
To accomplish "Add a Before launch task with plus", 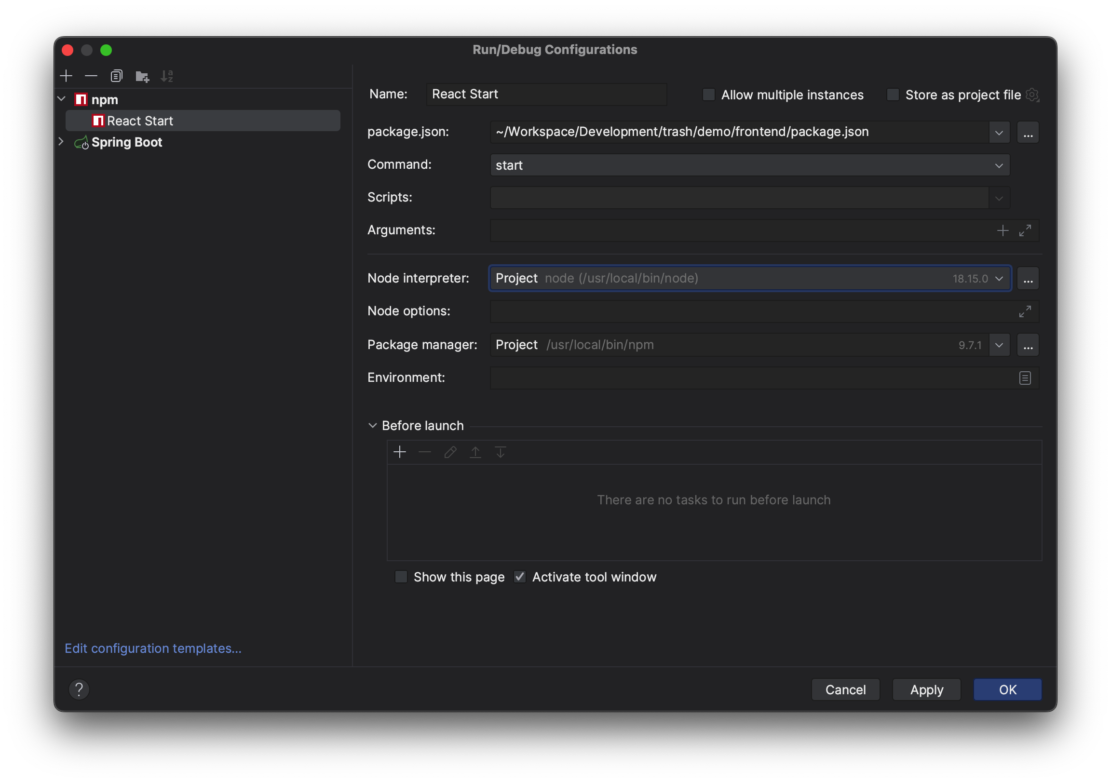I will tap(400, 452).
